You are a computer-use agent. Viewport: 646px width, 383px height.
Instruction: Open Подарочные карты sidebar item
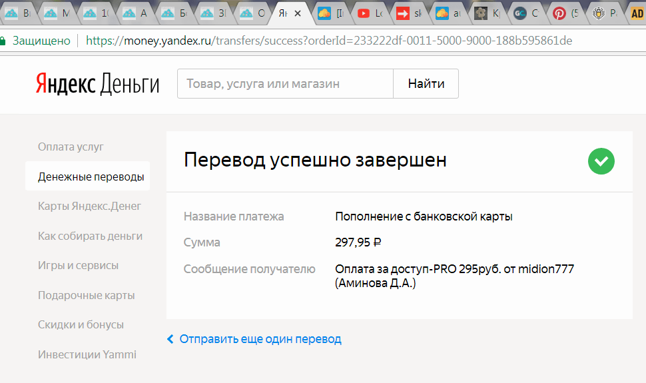87,295
